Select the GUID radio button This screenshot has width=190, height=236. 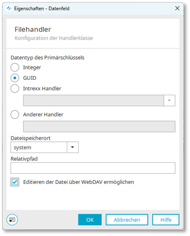tap(15, 78)
